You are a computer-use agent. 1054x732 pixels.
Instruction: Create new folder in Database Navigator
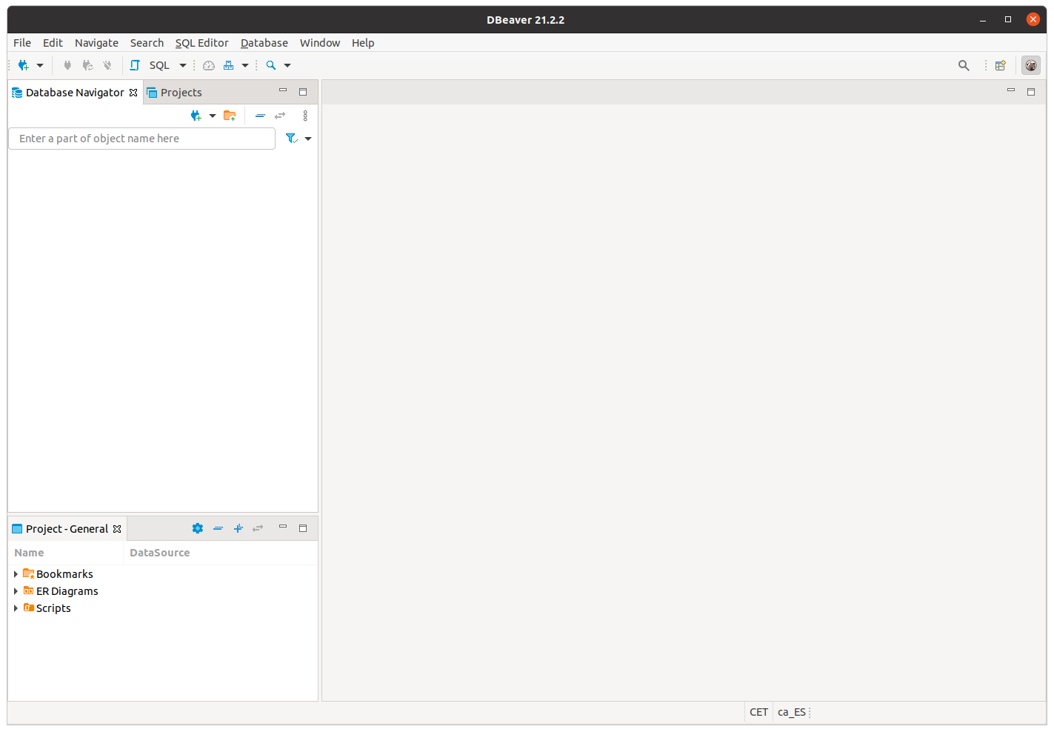(230, 116)
